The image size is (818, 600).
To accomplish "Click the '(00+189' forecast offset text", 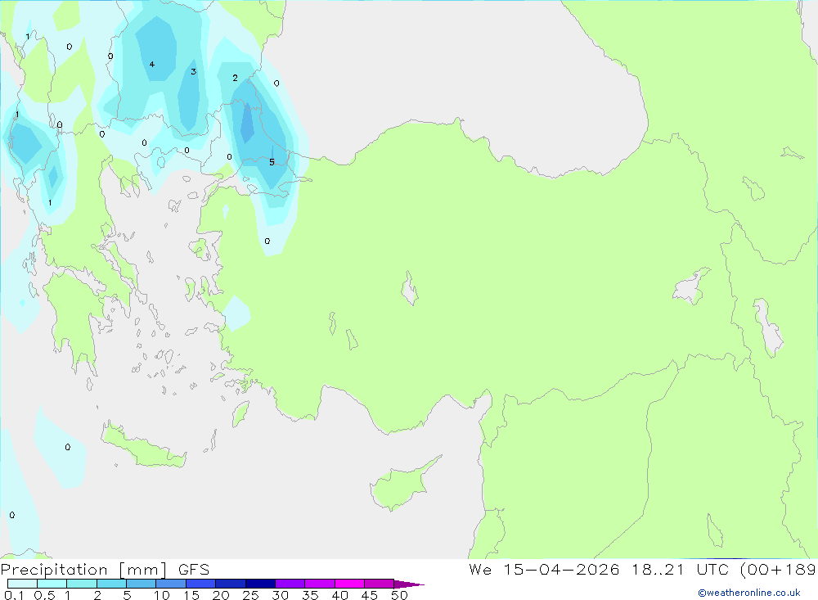I will pyautogui.click(x=779, y=569).
